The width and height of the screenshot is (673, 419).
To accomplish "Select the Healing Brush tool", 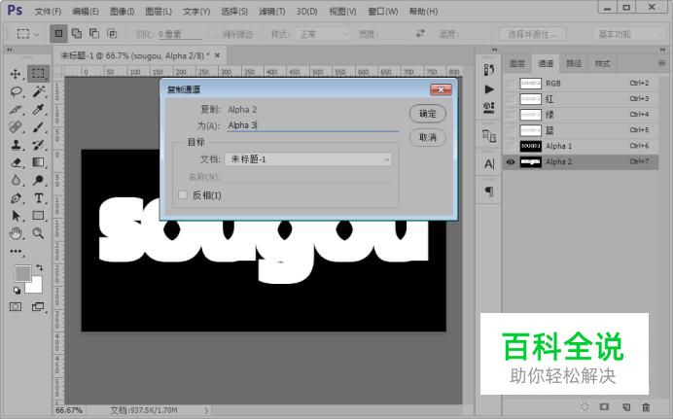I will (x=16, y=127).
